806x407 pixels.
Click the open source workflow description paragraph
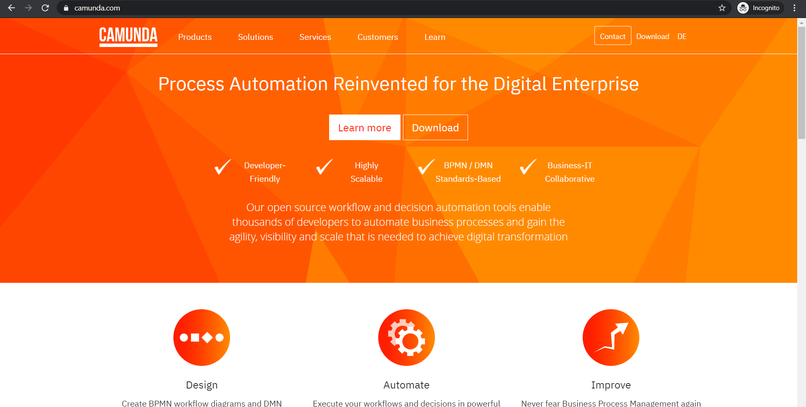point(398,222)
